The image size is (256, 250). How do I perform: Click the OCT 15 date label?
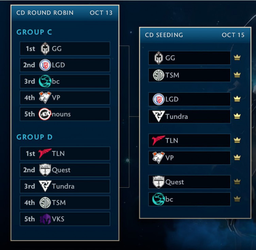point(233,35)
